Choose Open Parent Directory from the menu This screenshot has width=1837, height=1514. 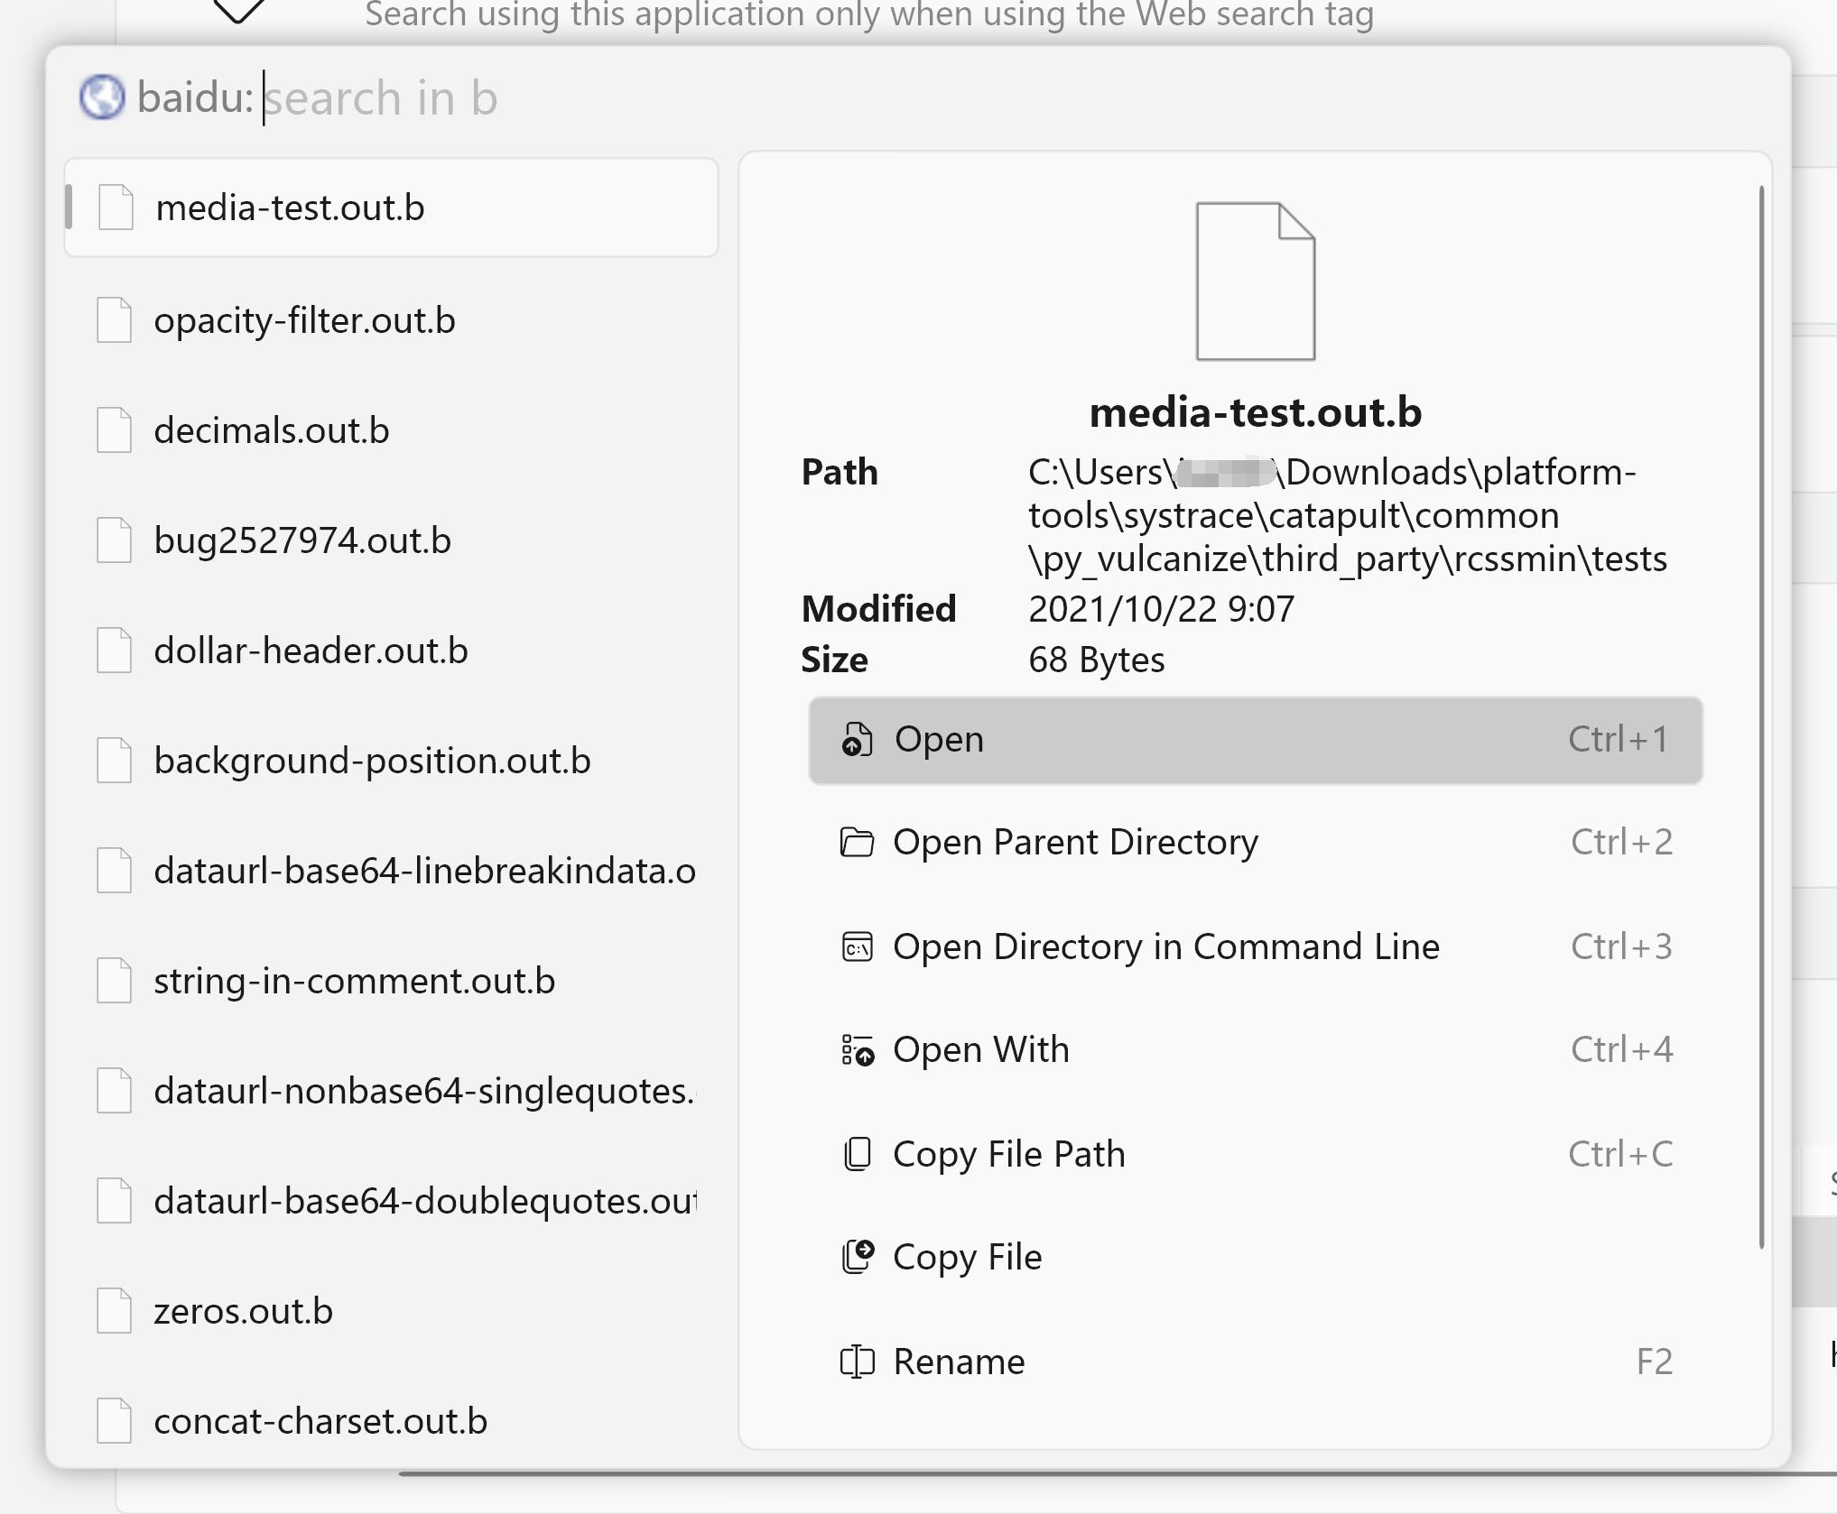tap(1074, 842)
